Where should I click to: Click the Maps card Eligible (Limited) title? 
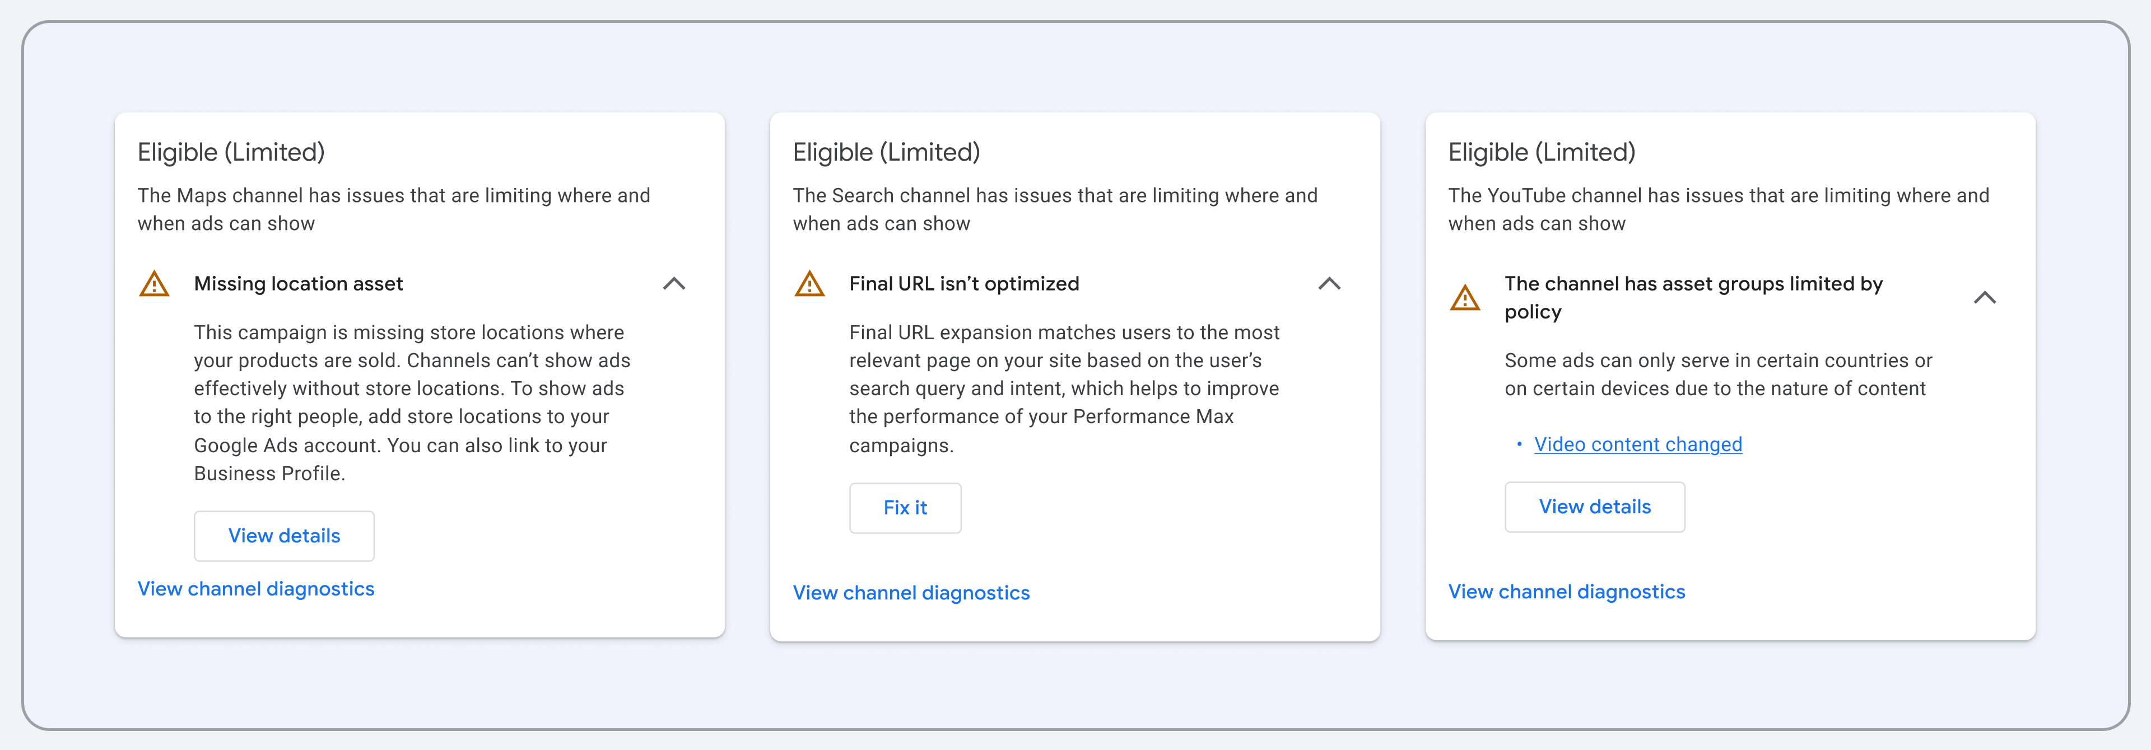tap(230, 152)
